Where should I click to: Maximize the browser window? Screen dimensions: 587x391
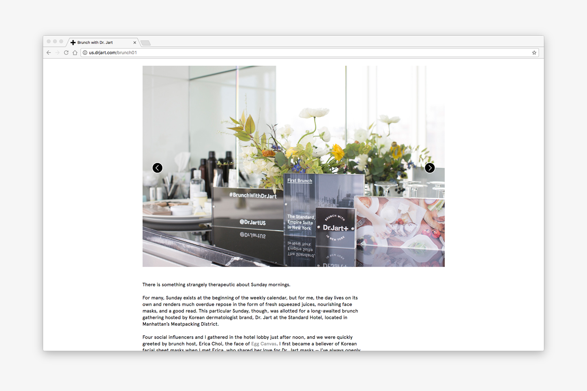tap(61, 41)
